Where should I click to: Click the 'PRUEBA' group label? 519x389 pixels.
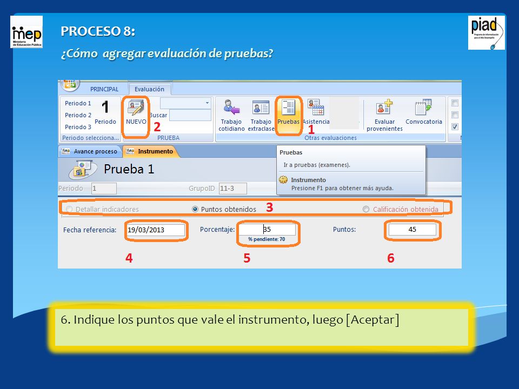pyautogui.click(x=168, y=138)
